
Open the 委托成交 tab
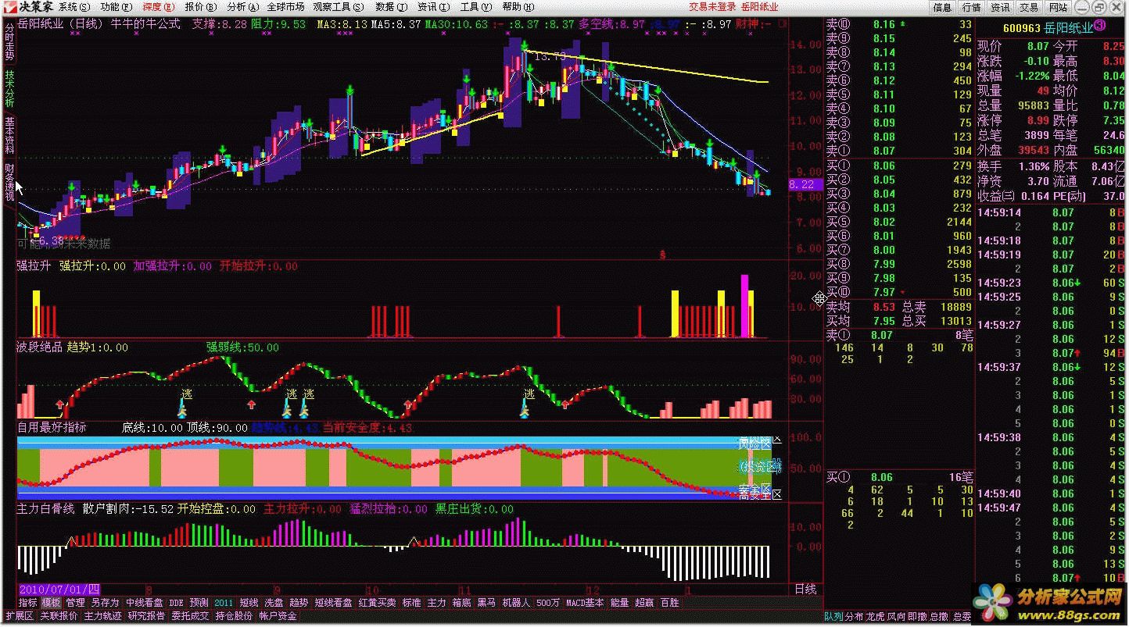(x=190, y=616)
